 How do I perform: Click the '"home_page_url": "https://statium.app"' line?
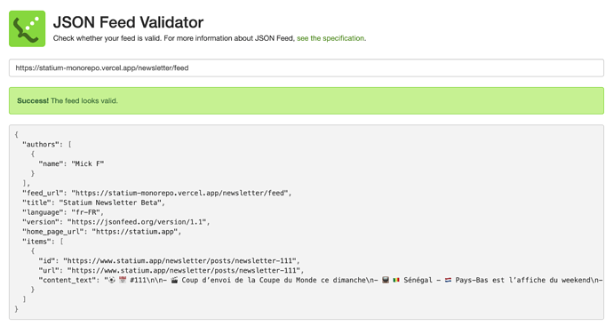tap(101, 232)
